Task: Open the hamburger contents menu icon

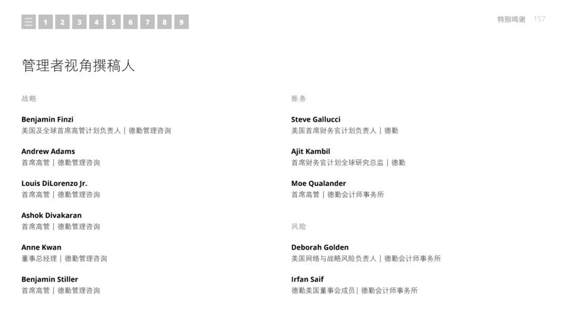Action: (x=28, y=22)
